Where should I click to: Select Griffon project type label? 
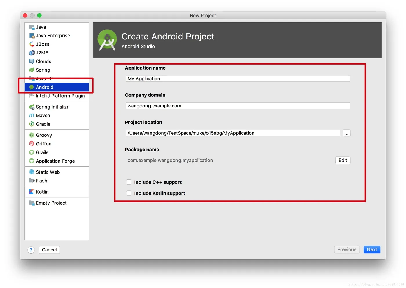[x=43, y=144]
